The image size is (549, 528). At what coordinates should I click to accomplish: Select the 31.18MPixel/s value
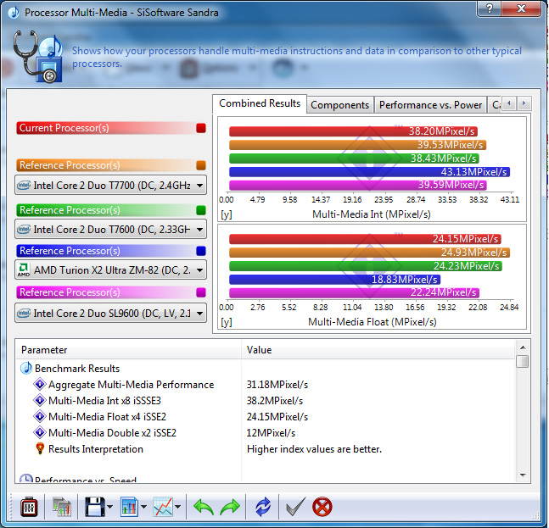(277, 385)
